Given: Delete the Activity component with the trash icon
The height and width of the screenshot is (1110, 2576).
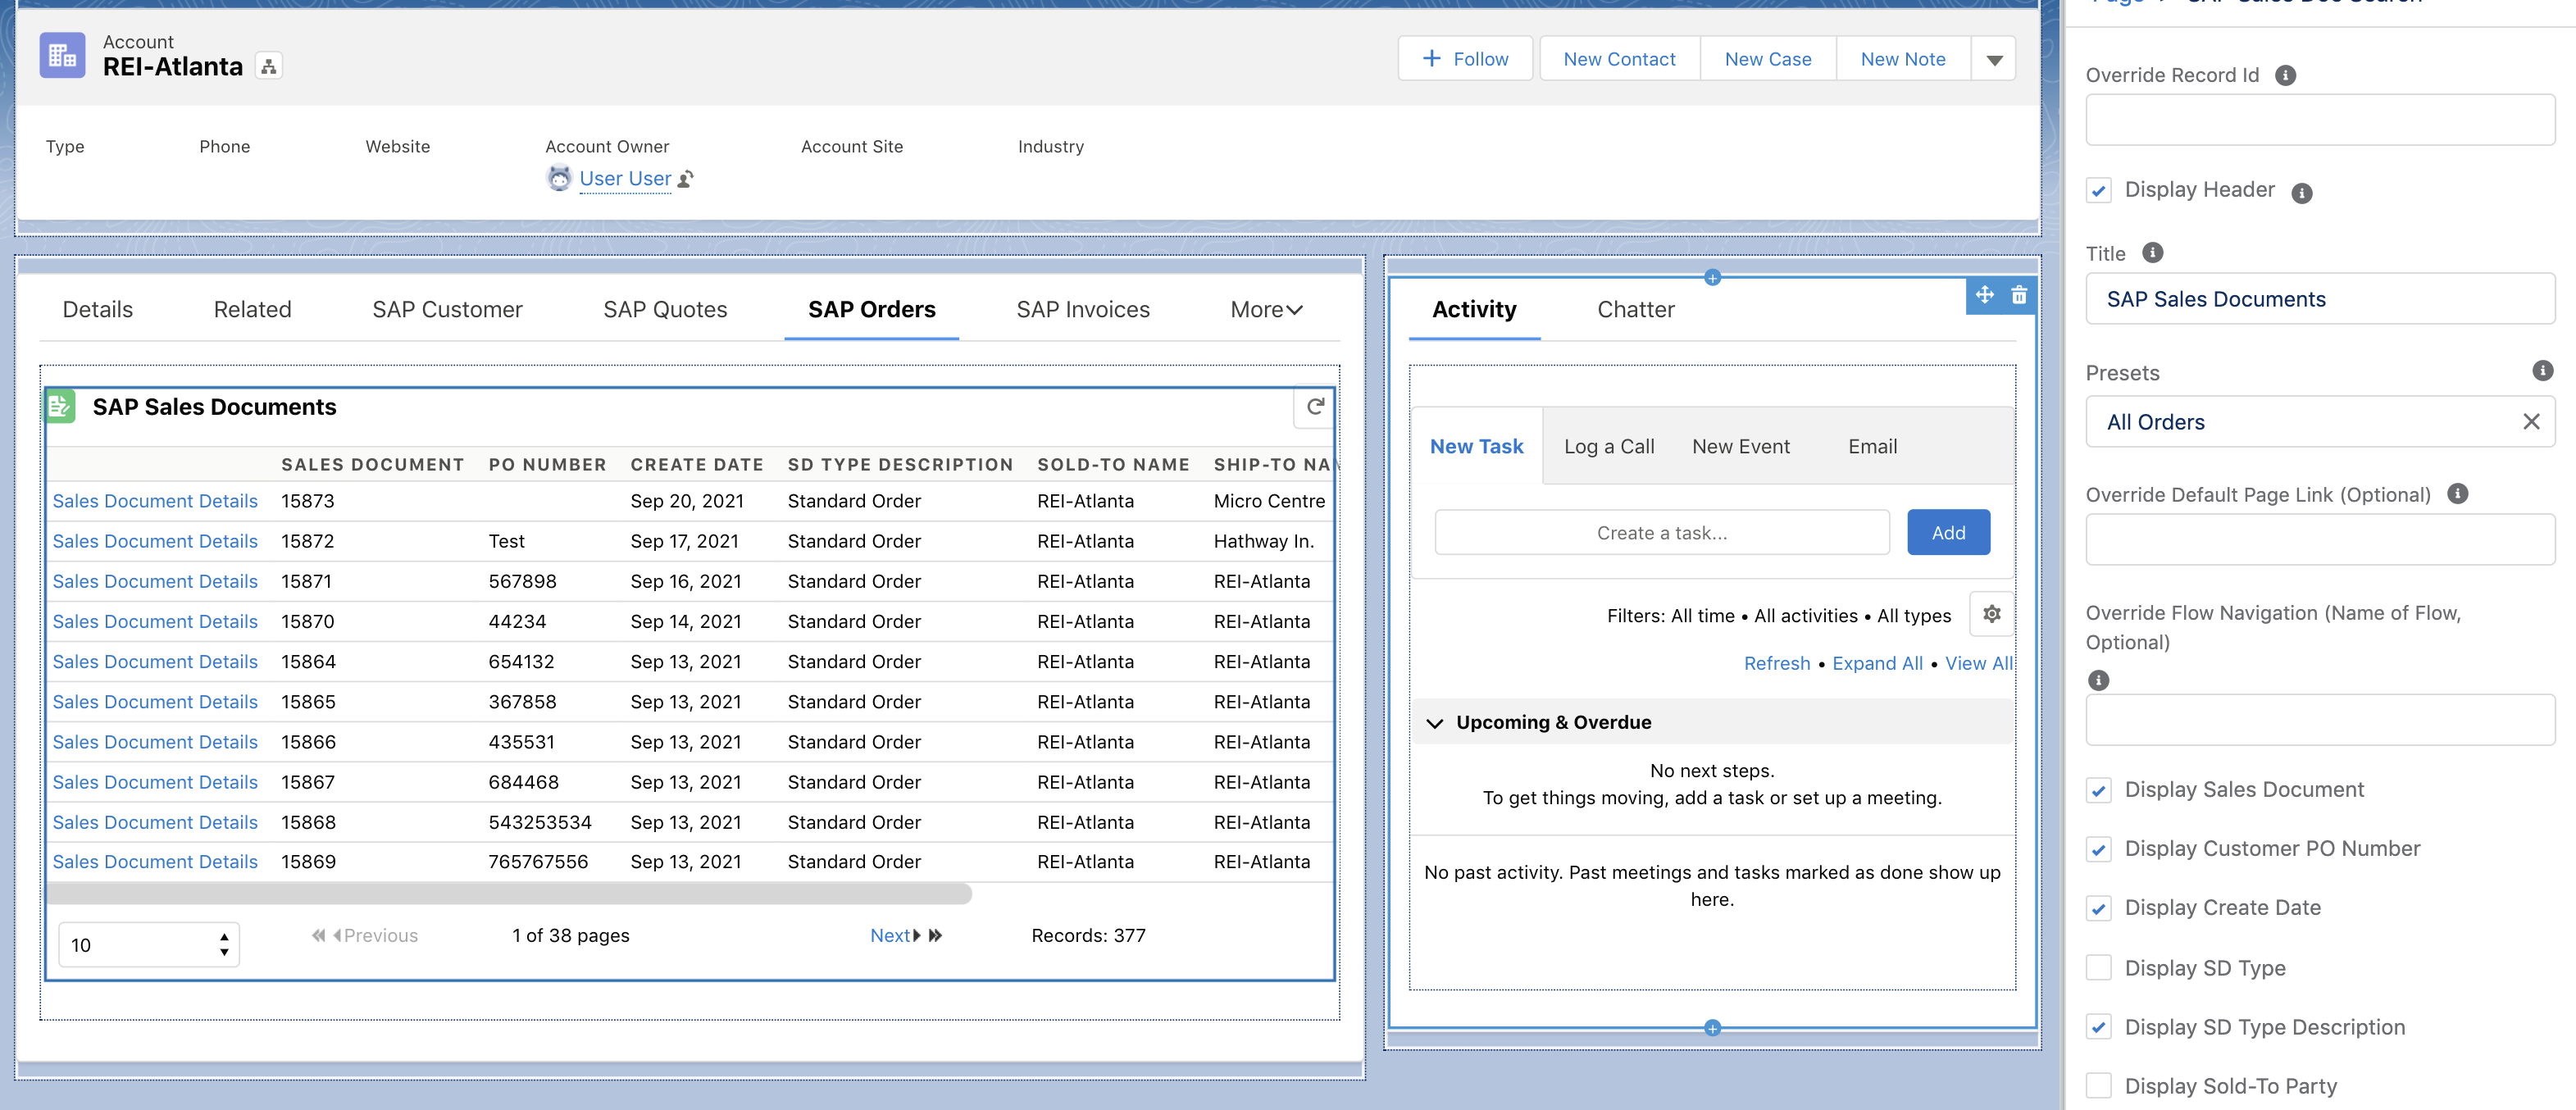Looking at the screenshot, I should 2019,295.
